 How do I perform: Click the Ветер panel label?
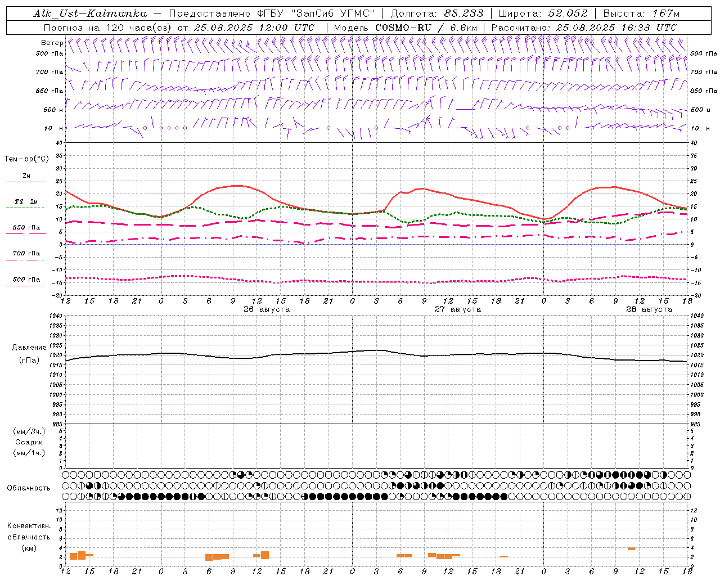pyautogui.click(x=52, y=43)
